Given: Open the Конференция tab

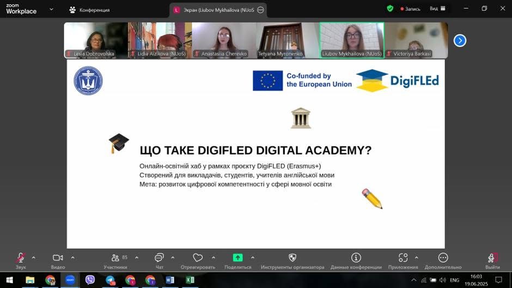Looking at the screenshot, I should (x=89, y=10).
